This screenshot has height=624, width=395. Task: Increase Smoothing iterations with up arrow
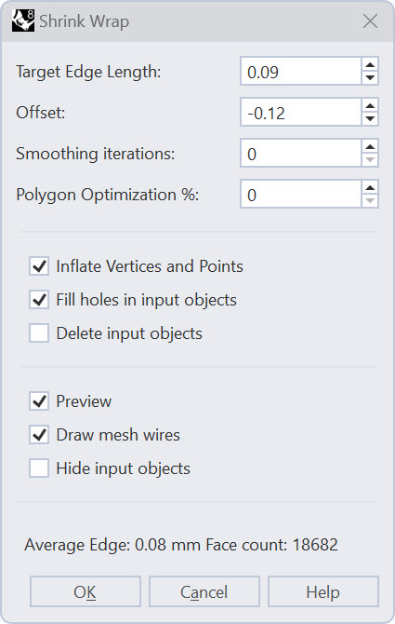pos(370,147)
